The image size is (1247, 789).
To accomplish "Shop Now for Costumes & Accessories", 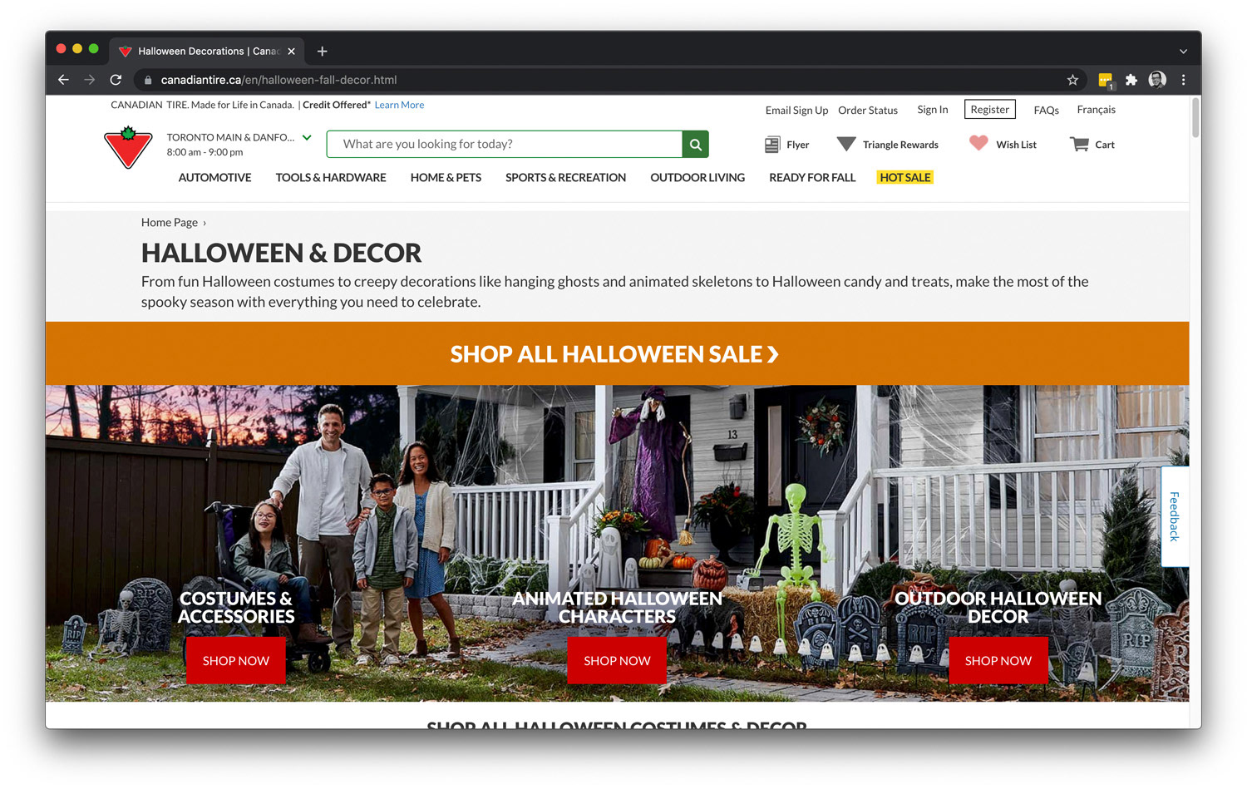I will click(x=236, y=660).
